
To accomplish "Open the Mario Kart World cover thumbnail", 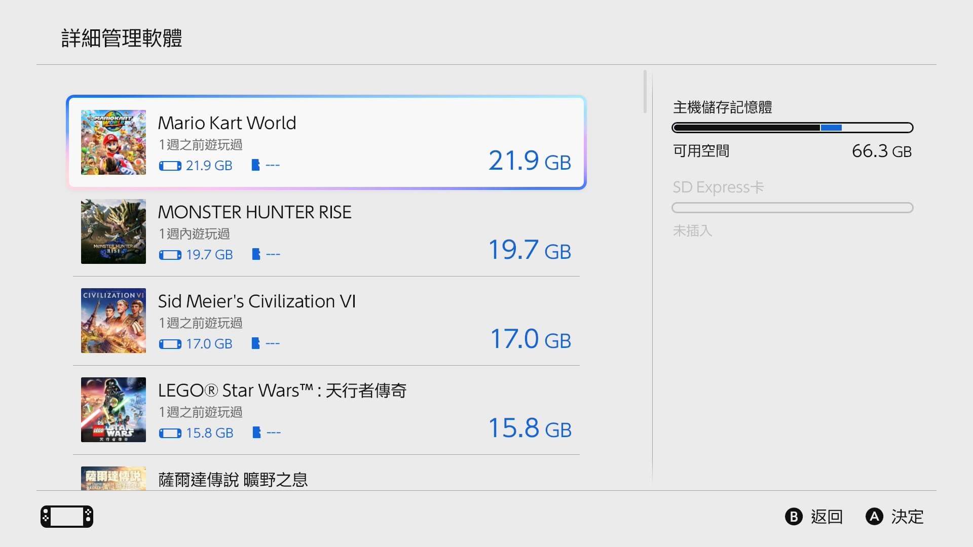I will point(114,142).
